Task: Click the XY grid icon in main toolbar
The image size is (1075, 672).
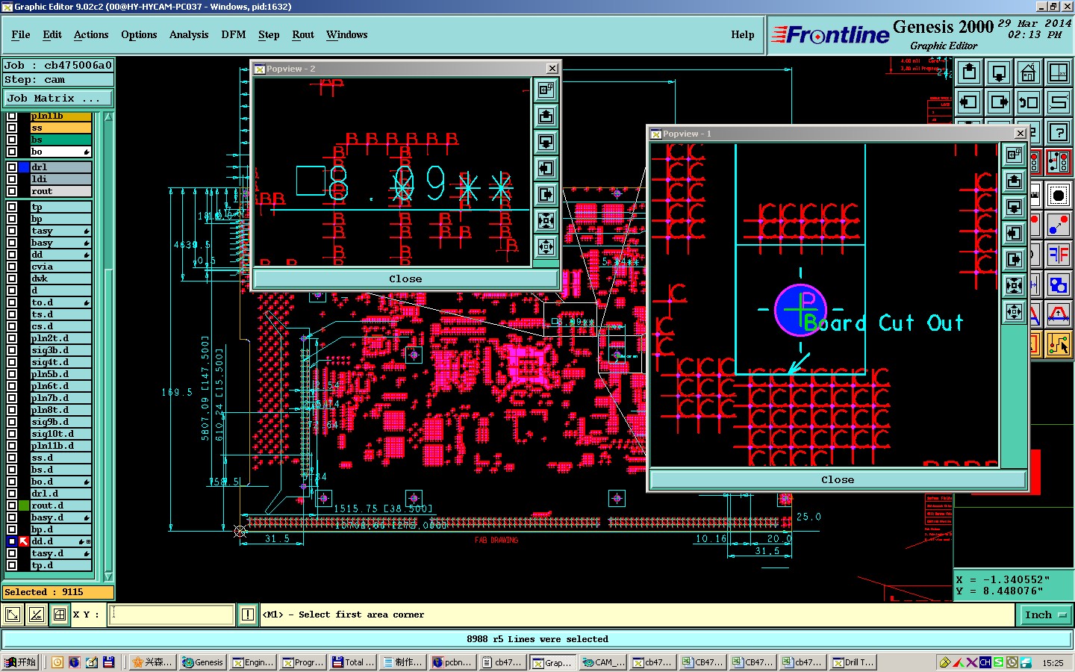Action: (1059, 72)
